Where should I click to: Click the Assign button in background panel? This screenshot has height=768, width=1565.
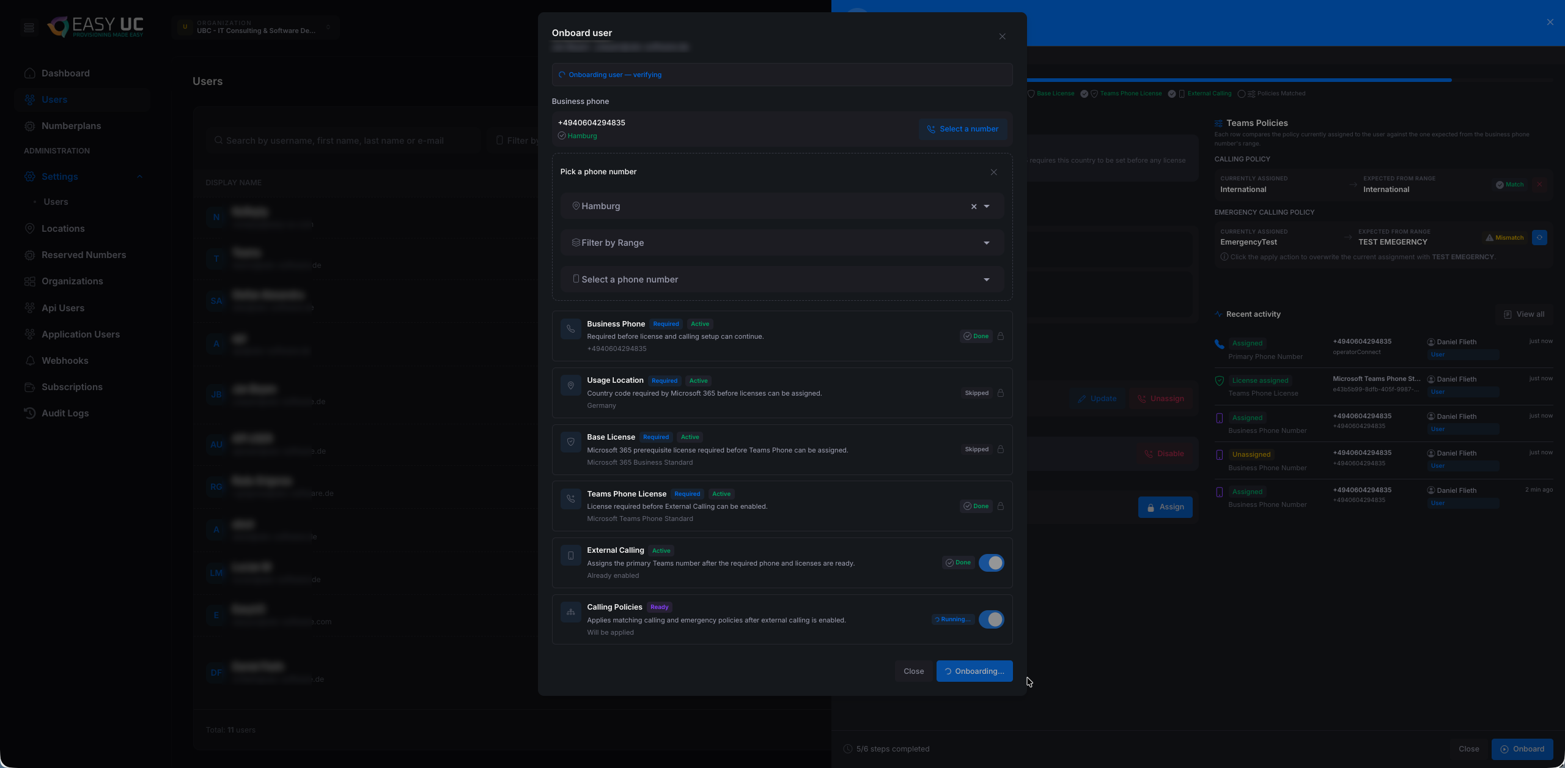[x=1165, y=507]
